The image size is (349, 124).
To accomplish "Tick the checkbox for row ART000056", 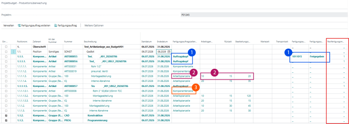I will 6,61.
